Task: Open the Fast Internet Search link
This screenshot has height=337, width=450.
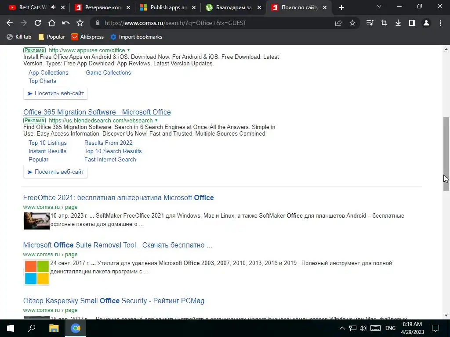Action: point(110,159)
